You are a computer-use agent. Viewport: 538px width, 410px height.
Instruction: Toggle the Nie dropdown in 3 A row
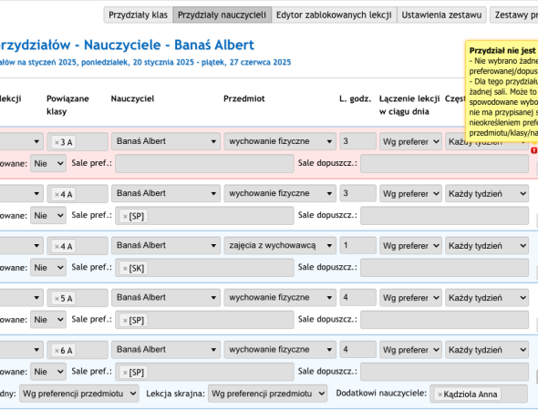pos(48,163)
